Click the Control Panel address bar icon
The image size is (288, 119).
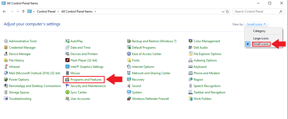29,11
